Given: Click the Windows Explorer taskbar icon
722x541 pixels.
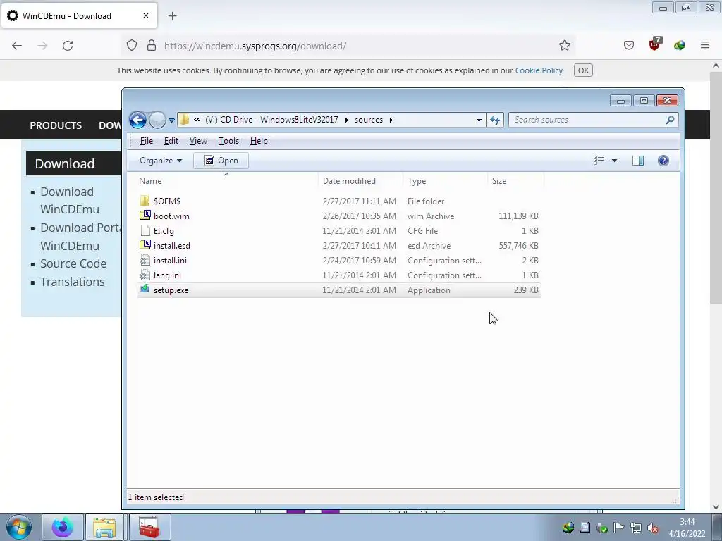Looking at the screenshot, I should tap(104, 527).
